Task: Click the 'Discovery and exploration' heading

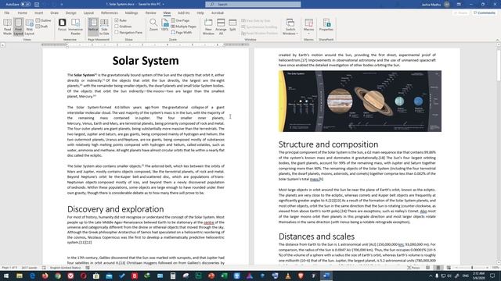Action: click(x=115, y=208)
